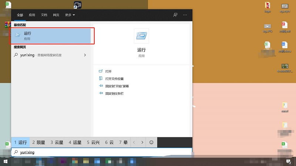Click the Windows Start button
This screenshot has width=296, height=166.
point(5,162)
